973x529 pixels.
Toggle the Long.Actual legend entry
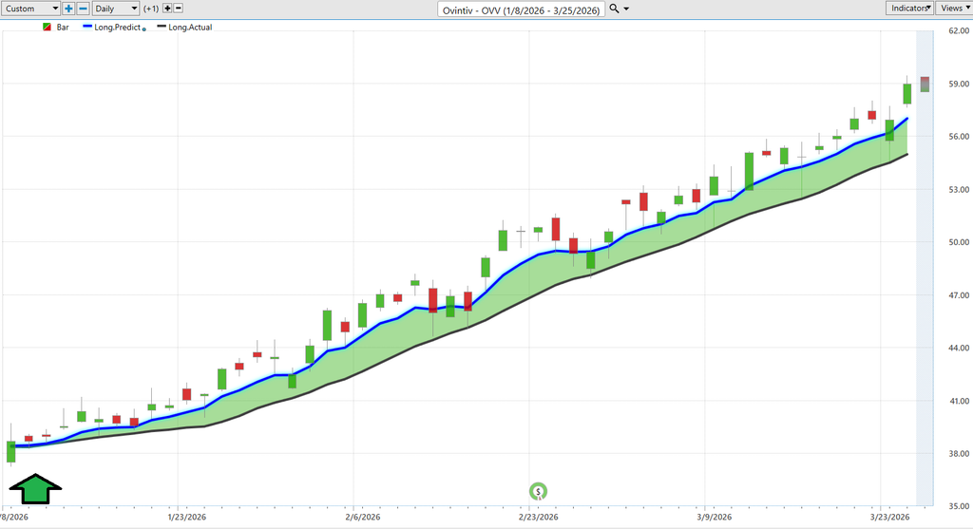click(189, 28)
